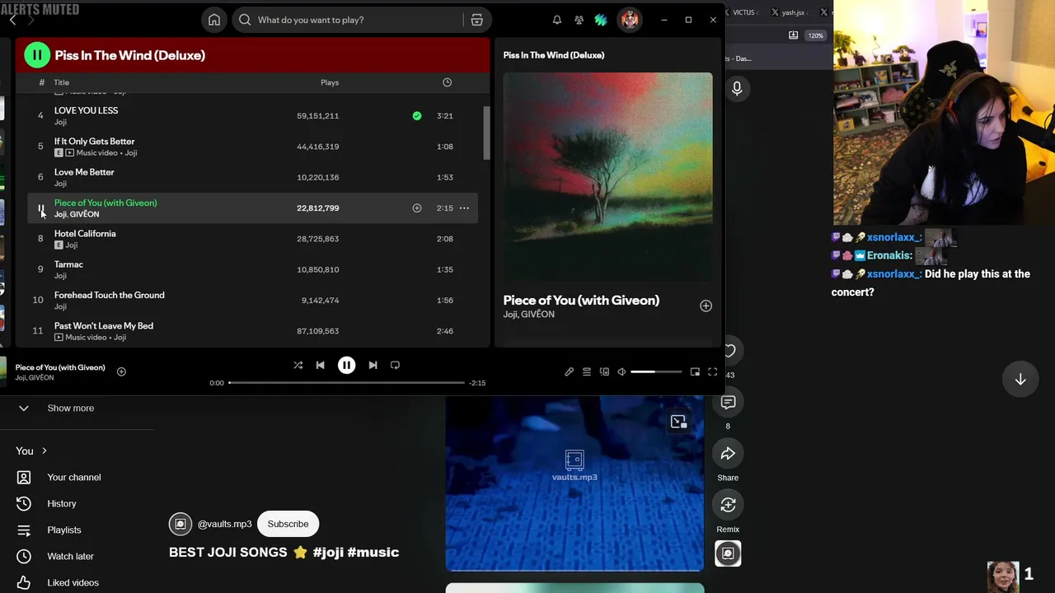Skip to previous track
Screen dimensions: 1055x593
point(321,365)
